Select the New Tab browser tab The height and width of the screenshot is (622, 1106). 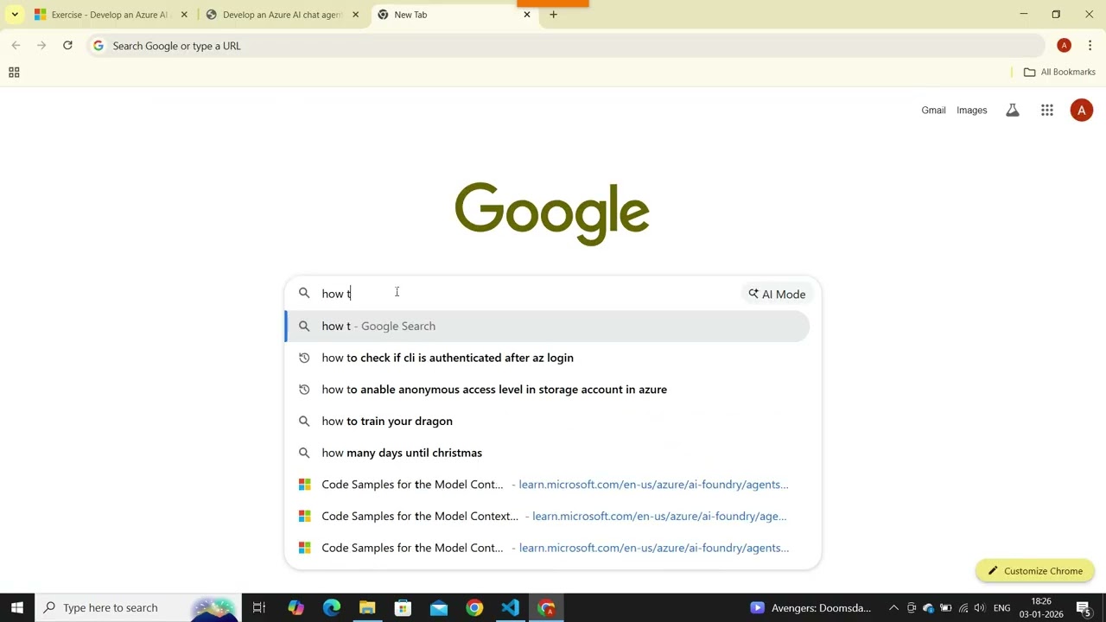point(454,15)
